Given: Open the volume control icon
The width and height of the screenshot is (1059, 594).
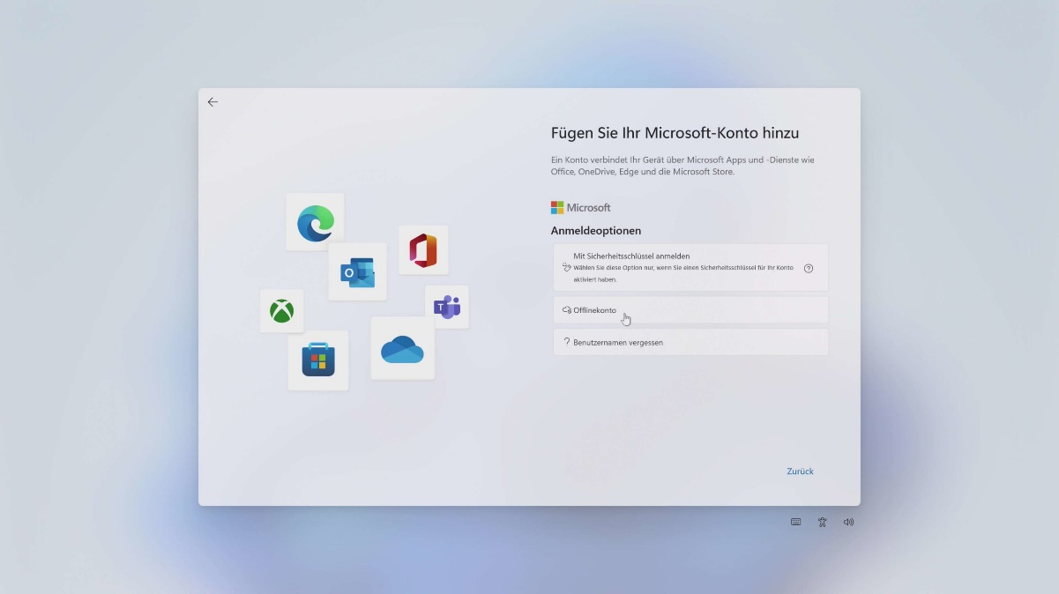Looking at the screenshot, I should 848,522.
